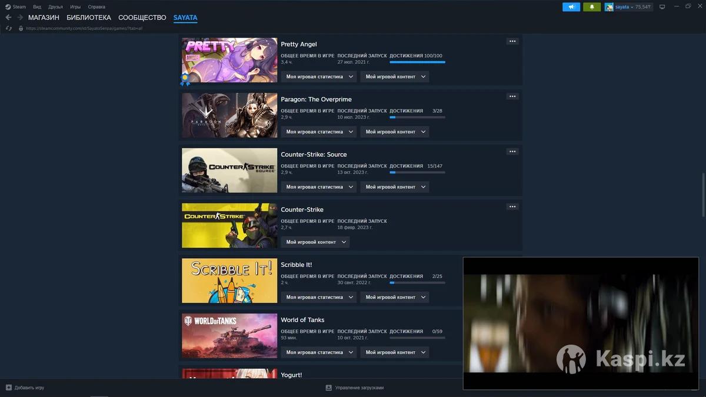706x397 pixels.
Task: Open the Pretty Angel game title link
Action: coord(299,44)
